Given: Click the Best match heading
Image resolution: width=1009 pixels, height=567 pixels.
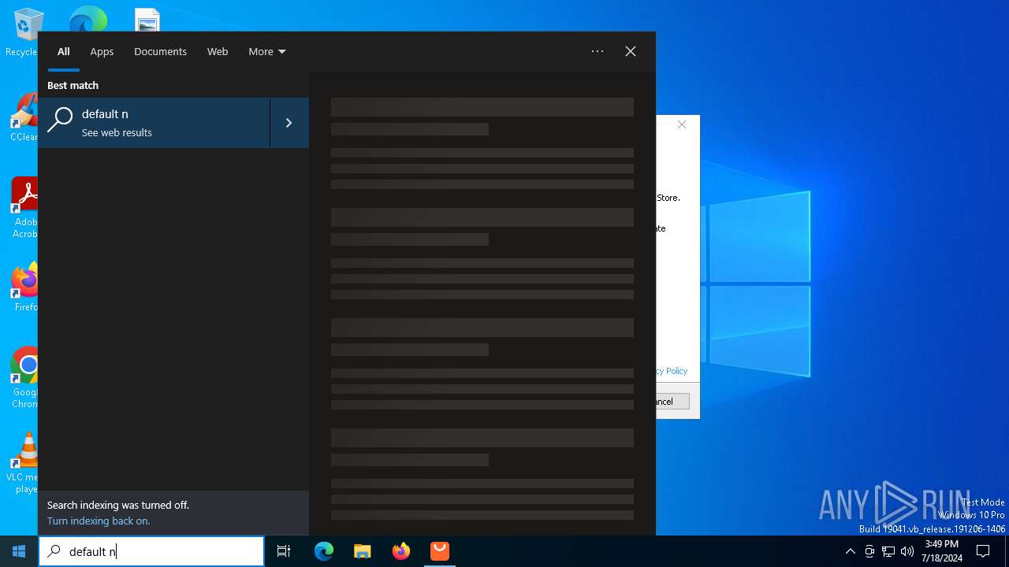Looking at the screenshot, I should (73, 85).
